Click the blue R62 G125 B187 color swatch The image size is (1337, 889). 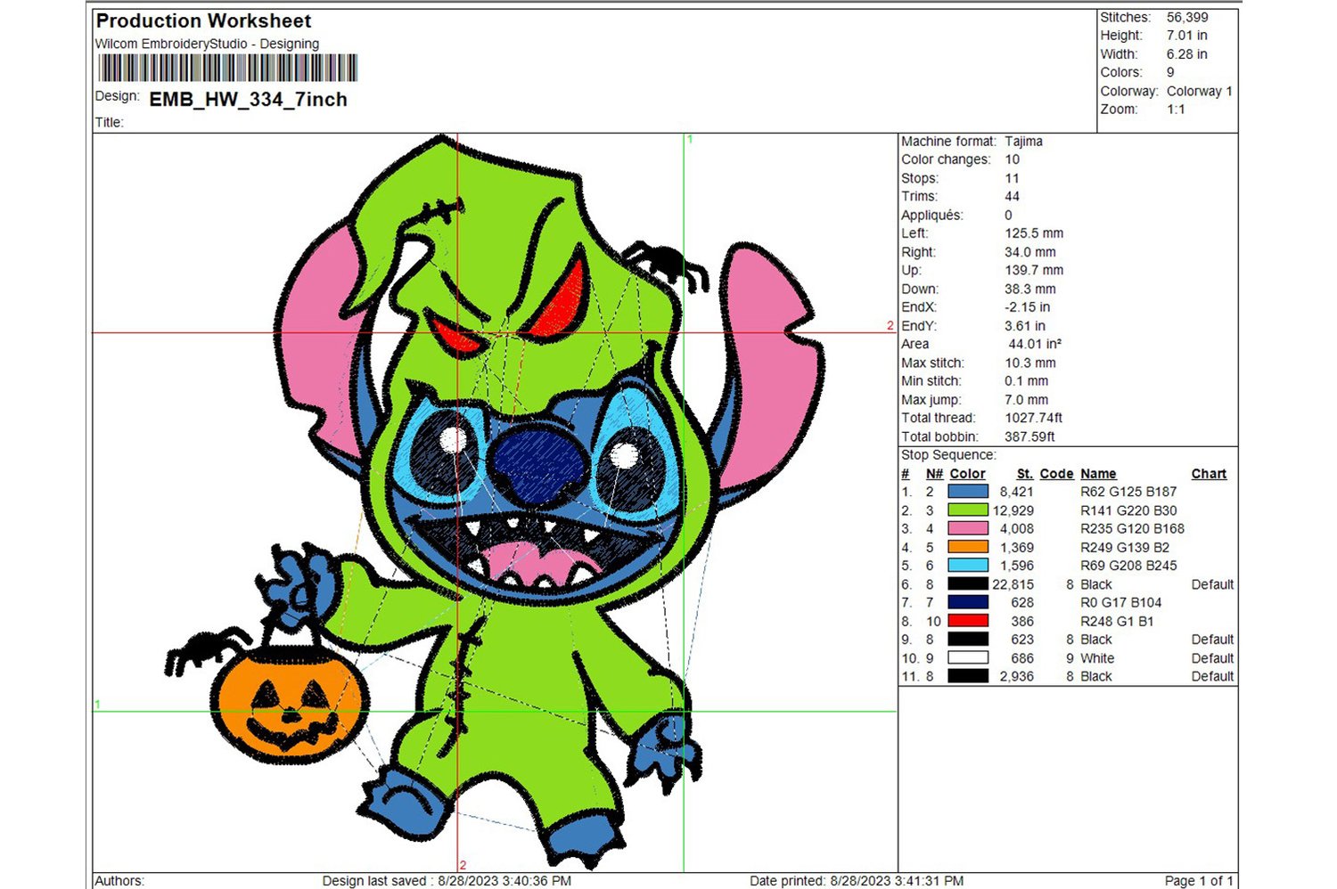tap(968, 492)
